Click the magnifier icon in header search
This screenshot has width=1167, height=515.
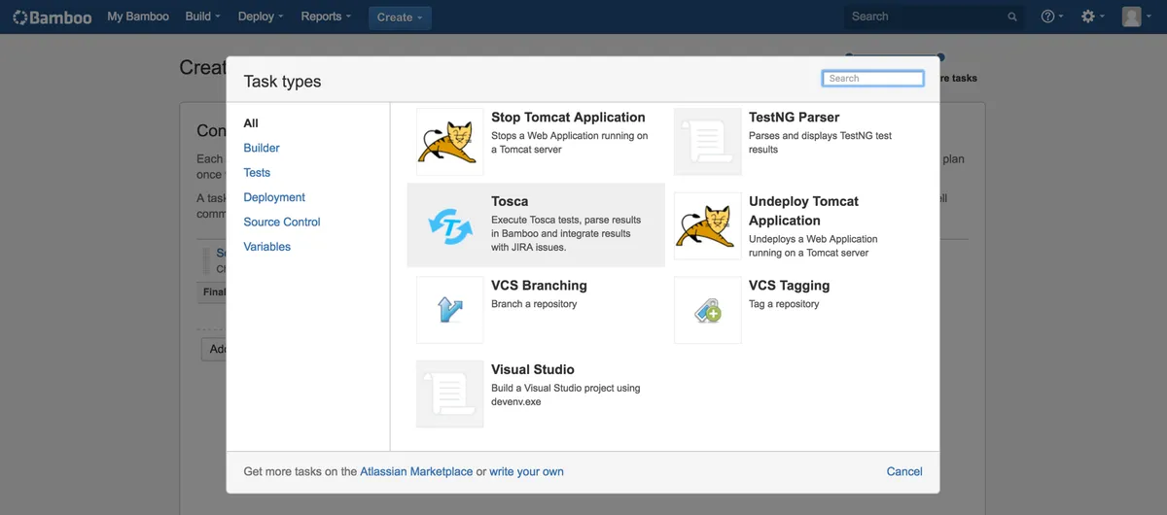click(x=1012, y=17)
